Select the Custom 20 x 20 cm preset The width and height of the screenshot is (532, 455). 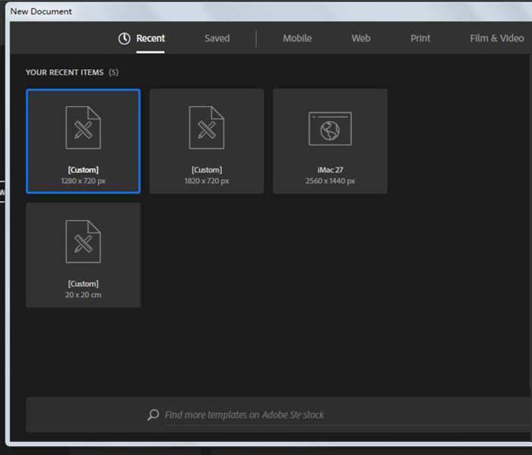click(x=83, y=255)
